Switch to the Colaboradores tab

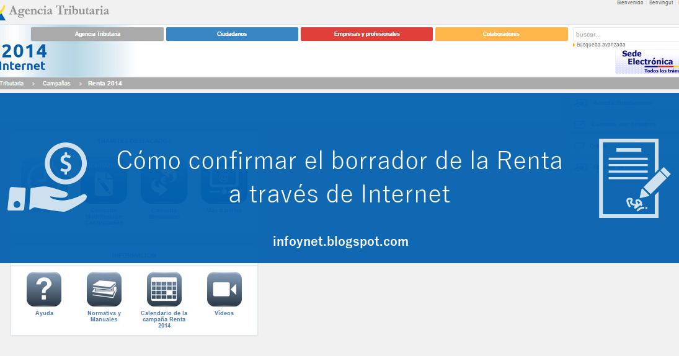[x=502, y=34]
